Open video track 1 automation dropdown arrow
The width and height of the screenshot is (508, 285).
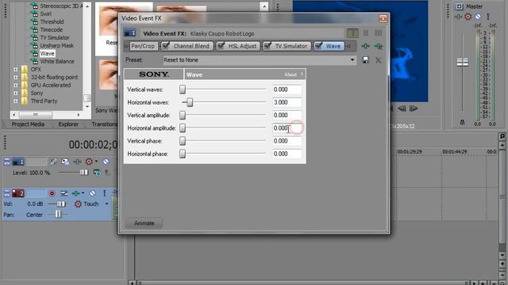tap(96, 161)
